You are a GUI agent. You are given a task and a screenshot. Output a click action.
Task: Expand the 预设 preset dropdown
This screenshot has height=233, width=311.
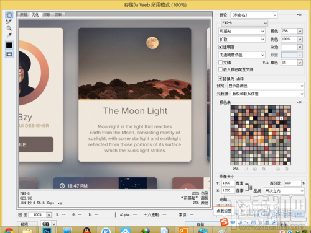254,15
